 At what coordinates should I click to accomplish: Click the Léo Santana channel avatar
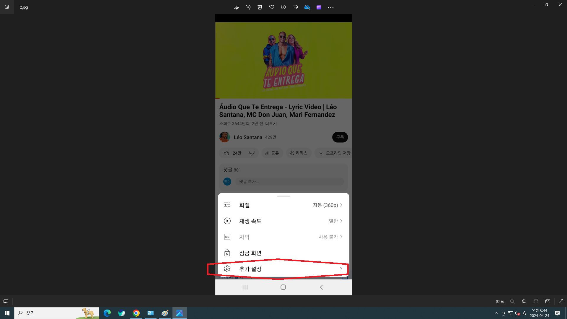(224, 137)
